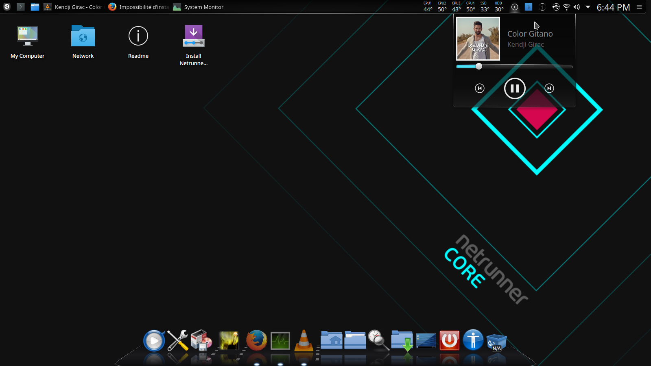Open the Readme info icon
The image size is (651, 366).
[x=138, y=42]
